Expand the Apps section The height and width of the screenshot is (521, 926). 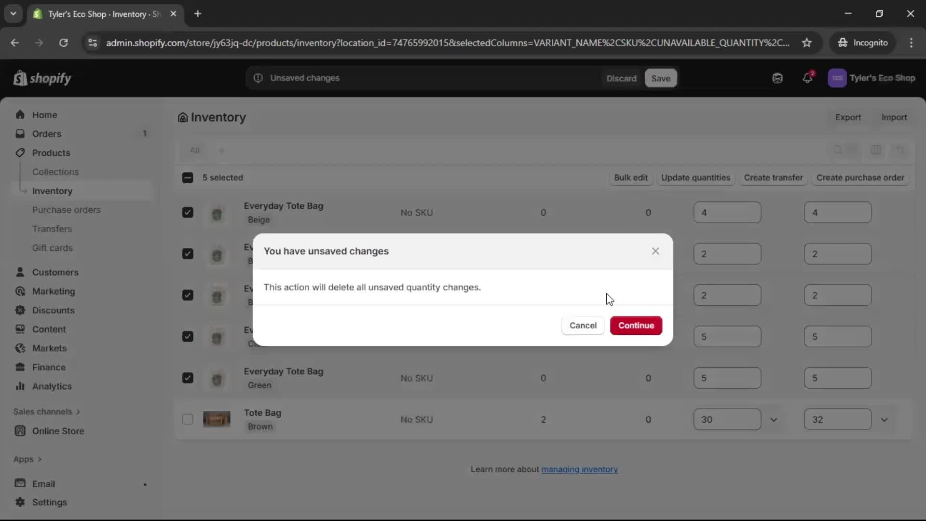pyautogui.click(x=27, y=459)
